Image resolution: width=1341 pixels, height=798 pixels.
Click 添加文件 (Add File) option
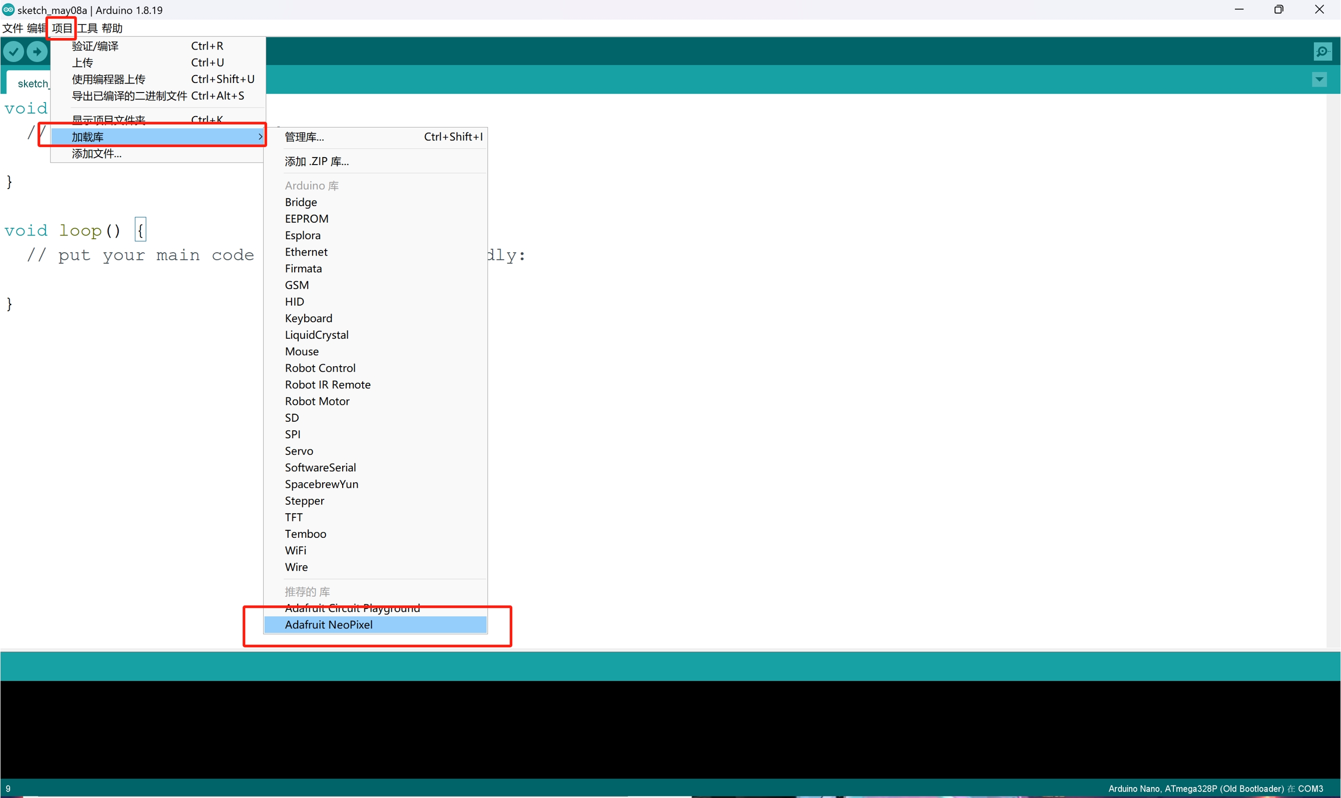click(95, 153)
